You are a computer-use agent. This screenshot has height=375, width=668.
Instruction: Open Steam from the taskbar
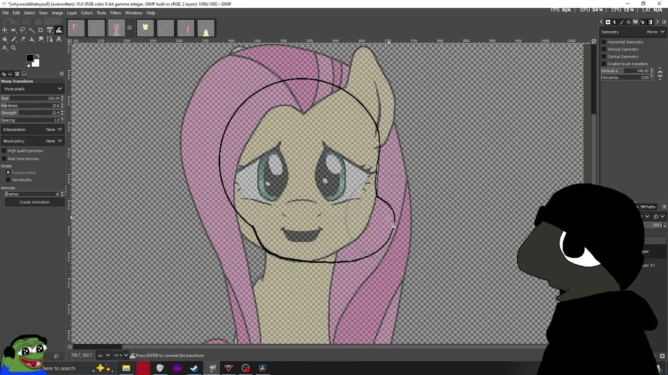click(194, 368)
